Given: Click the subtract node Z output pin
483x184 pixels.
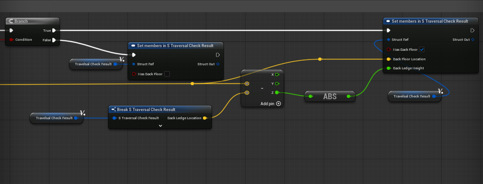Looking at the screenshot, I should click(x=276, y=92).
